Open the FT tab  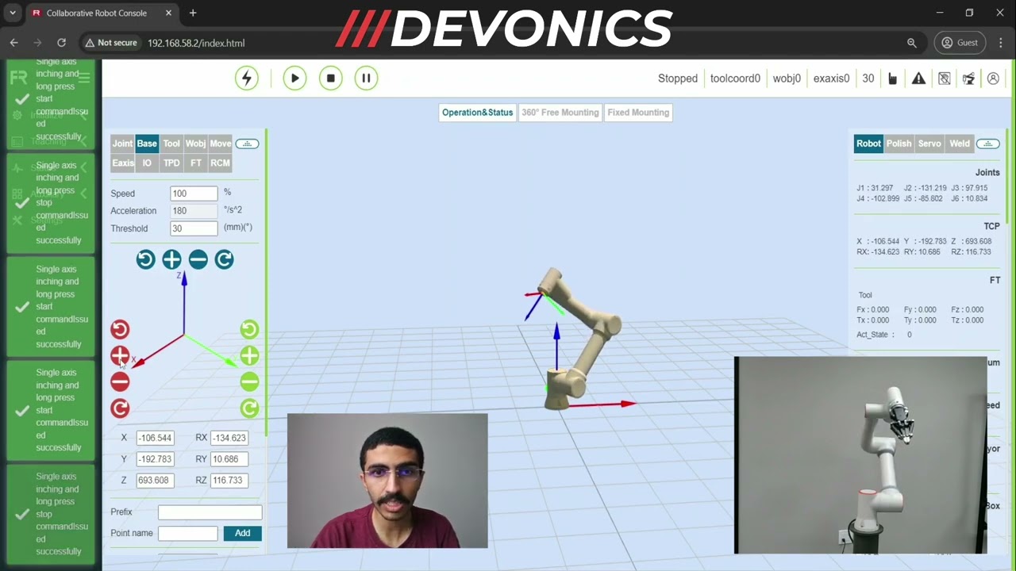pyautogui.click(x=195, y=163)
